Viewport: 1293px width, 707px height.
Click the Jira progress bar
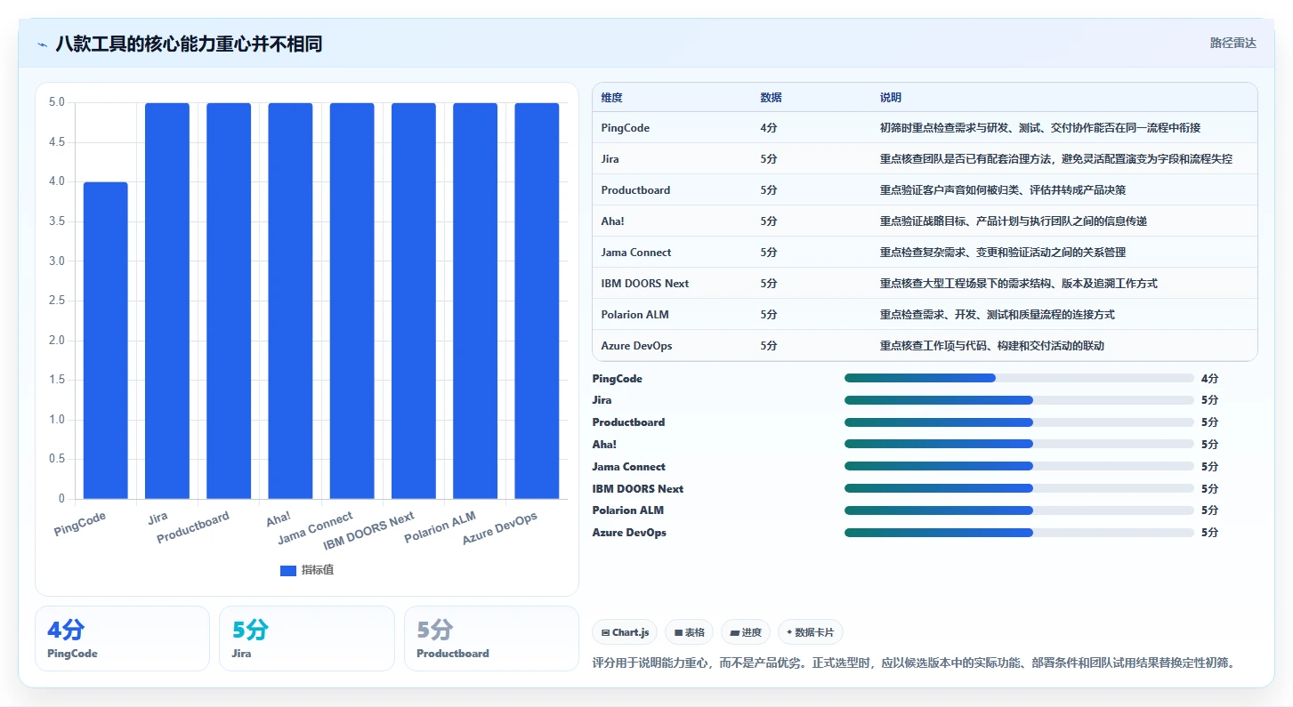(1019, 400)
